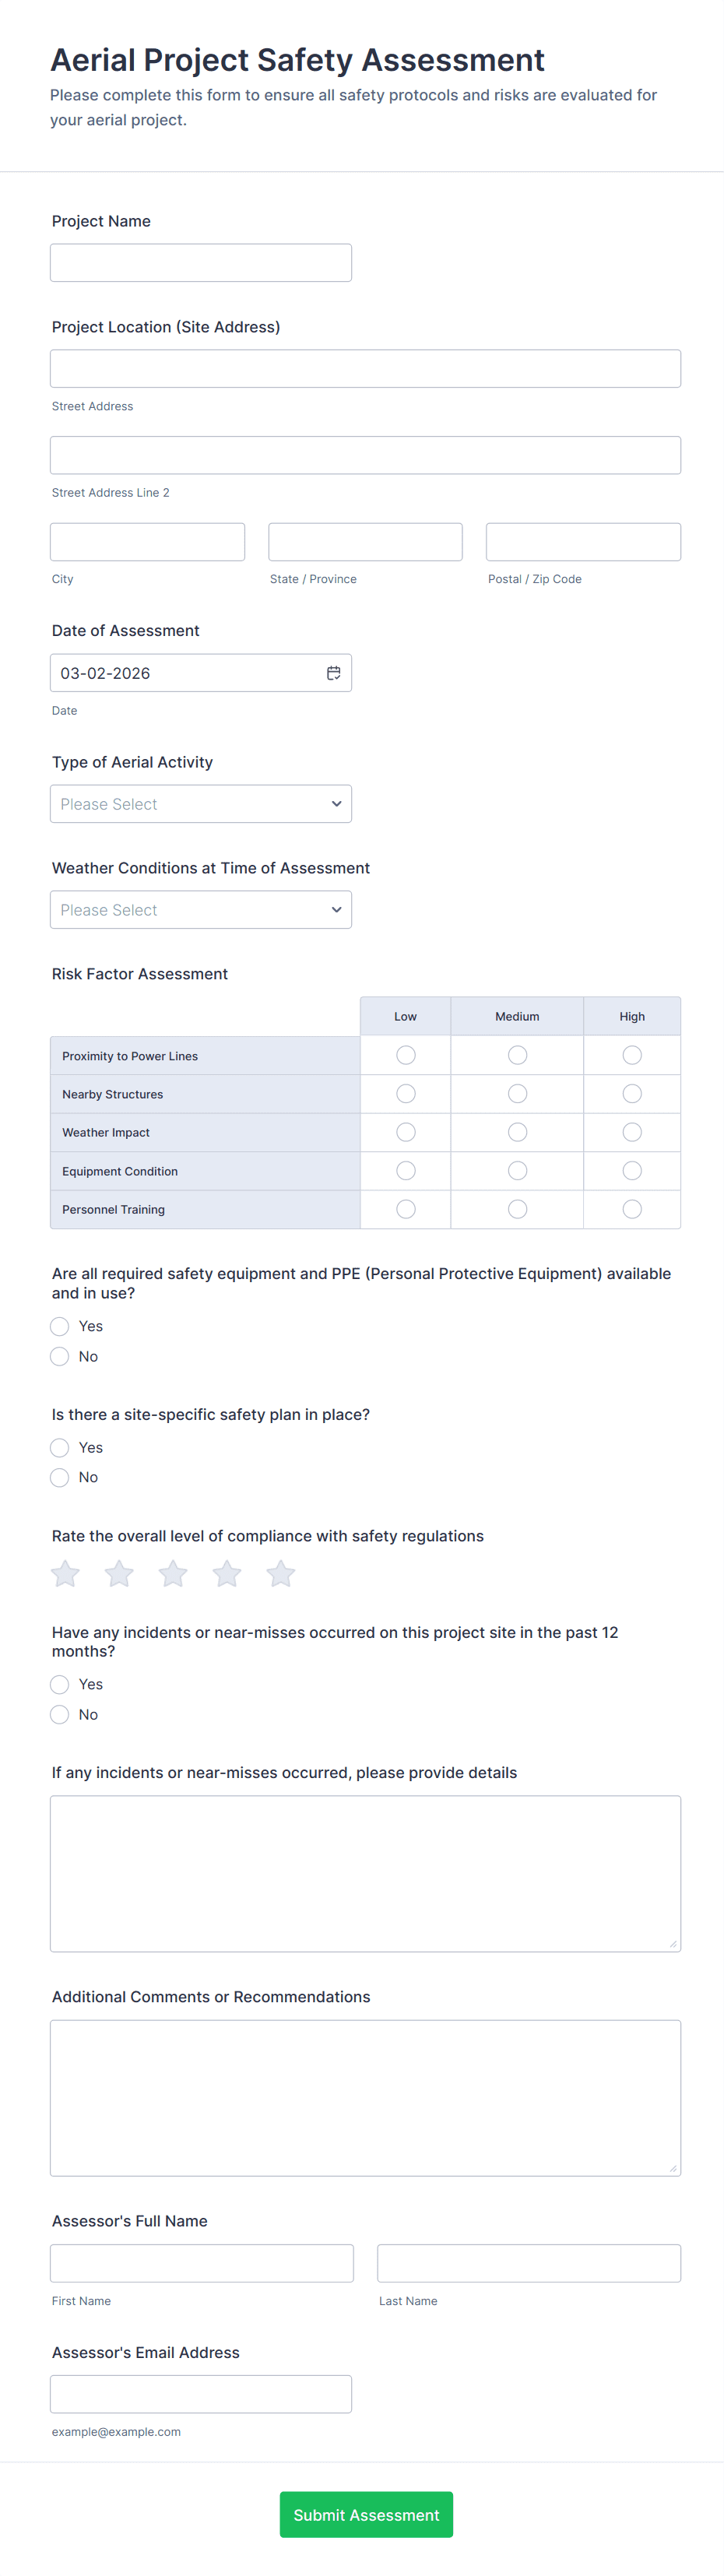The height and width of the screenshot is (2576, 724).
Task: Focus the Project Name input field
Action: (201, 263)
